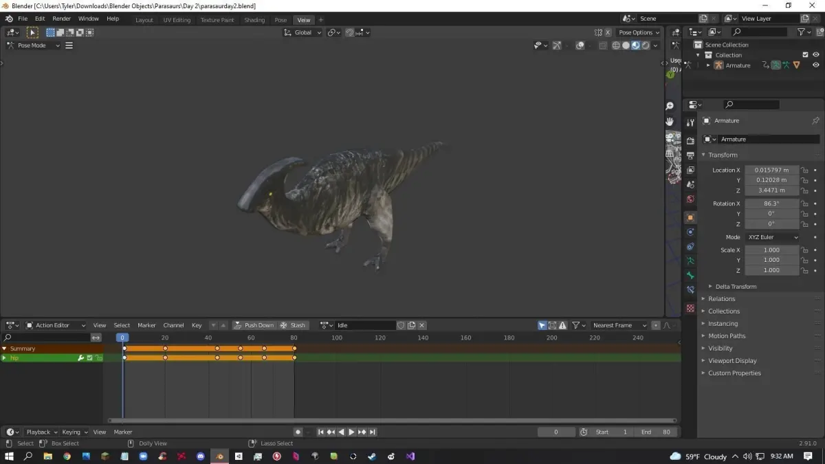825x464 pixels.
Task: Play the animation forward
Action: click(351, 432)
